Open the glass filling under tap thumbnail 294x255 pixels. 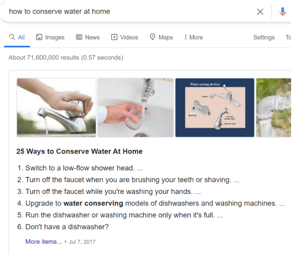coord(135,108)
